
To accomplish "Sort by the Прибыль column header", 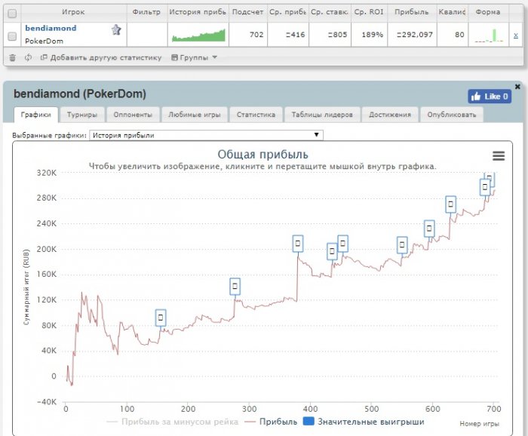I will pos(412,12).
